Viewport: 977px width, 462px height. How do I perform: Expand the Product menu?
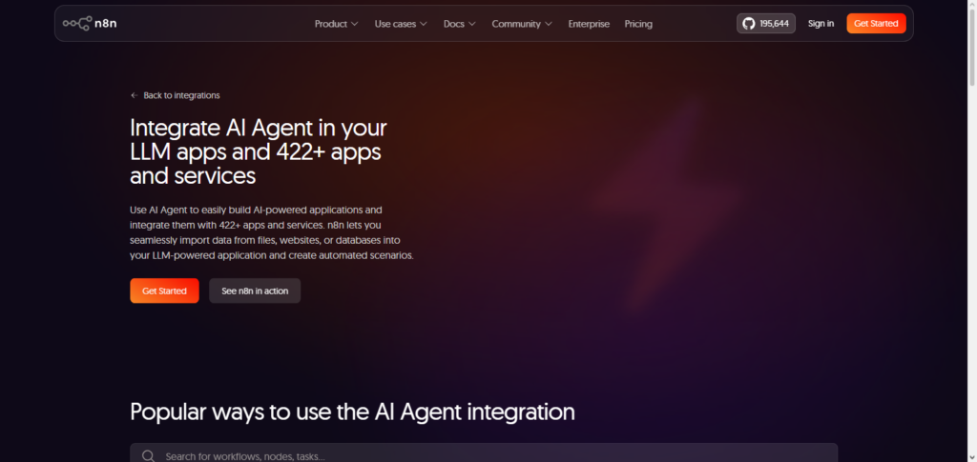[x=337, y=24]
